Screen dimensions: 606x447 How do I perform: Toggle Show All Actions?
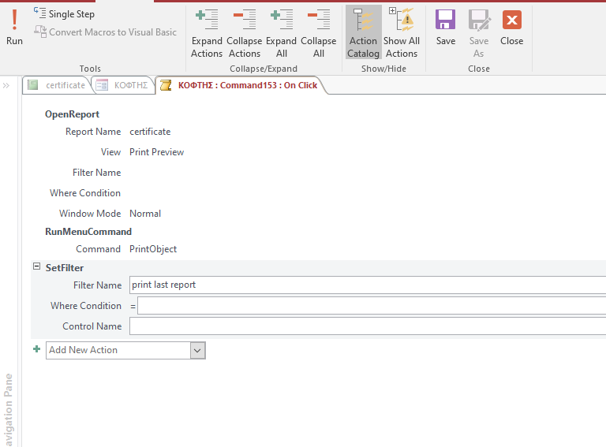point(401,32)
